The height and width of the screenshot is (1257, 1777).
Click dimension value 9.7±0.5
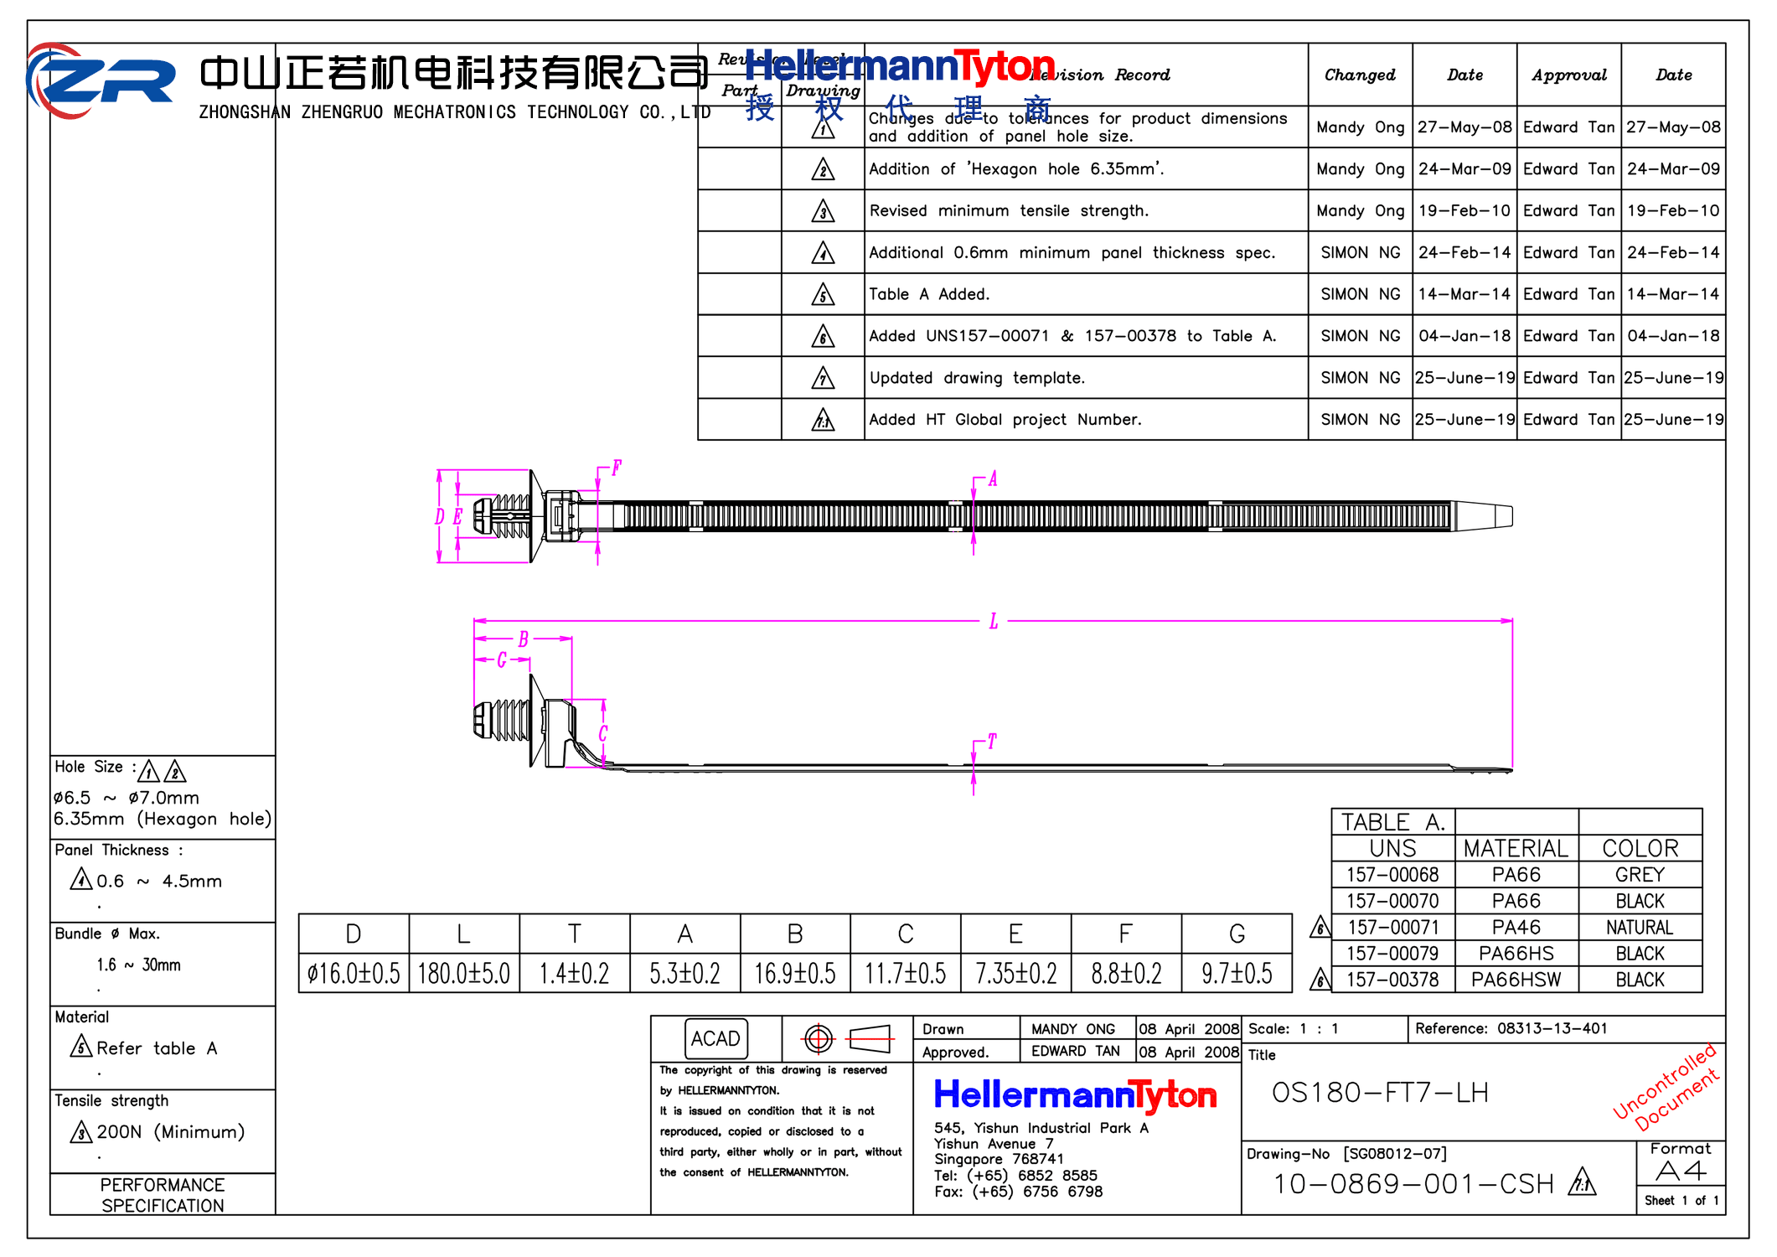[x=1237, y=974]
